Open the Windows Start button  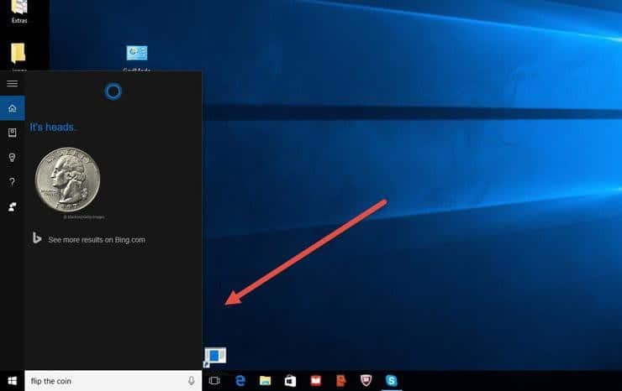pos(13,381)
